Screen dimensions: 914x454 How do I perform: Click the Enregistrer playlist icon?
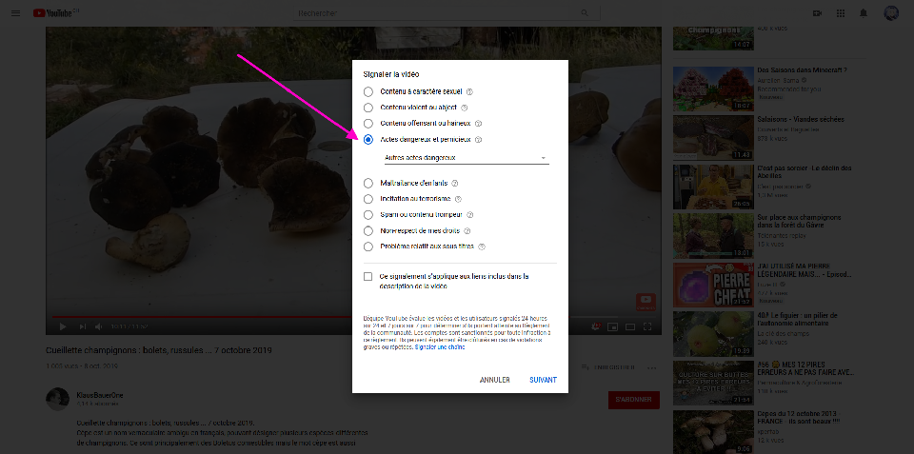pos(585,367)
